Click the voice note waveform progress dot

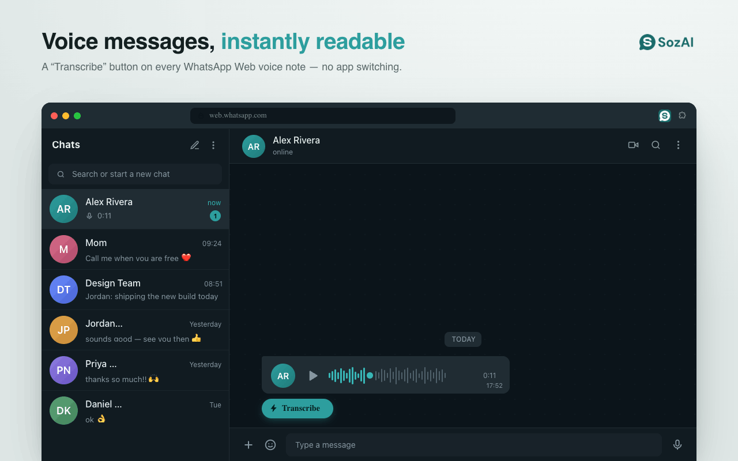370,376
